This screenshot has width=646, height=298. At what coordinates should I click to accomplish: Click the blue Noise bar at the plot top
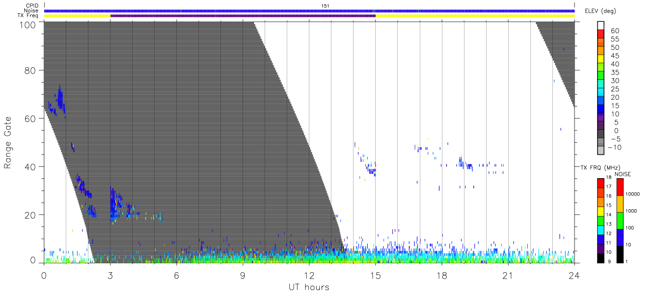click(x=309, y=11)
